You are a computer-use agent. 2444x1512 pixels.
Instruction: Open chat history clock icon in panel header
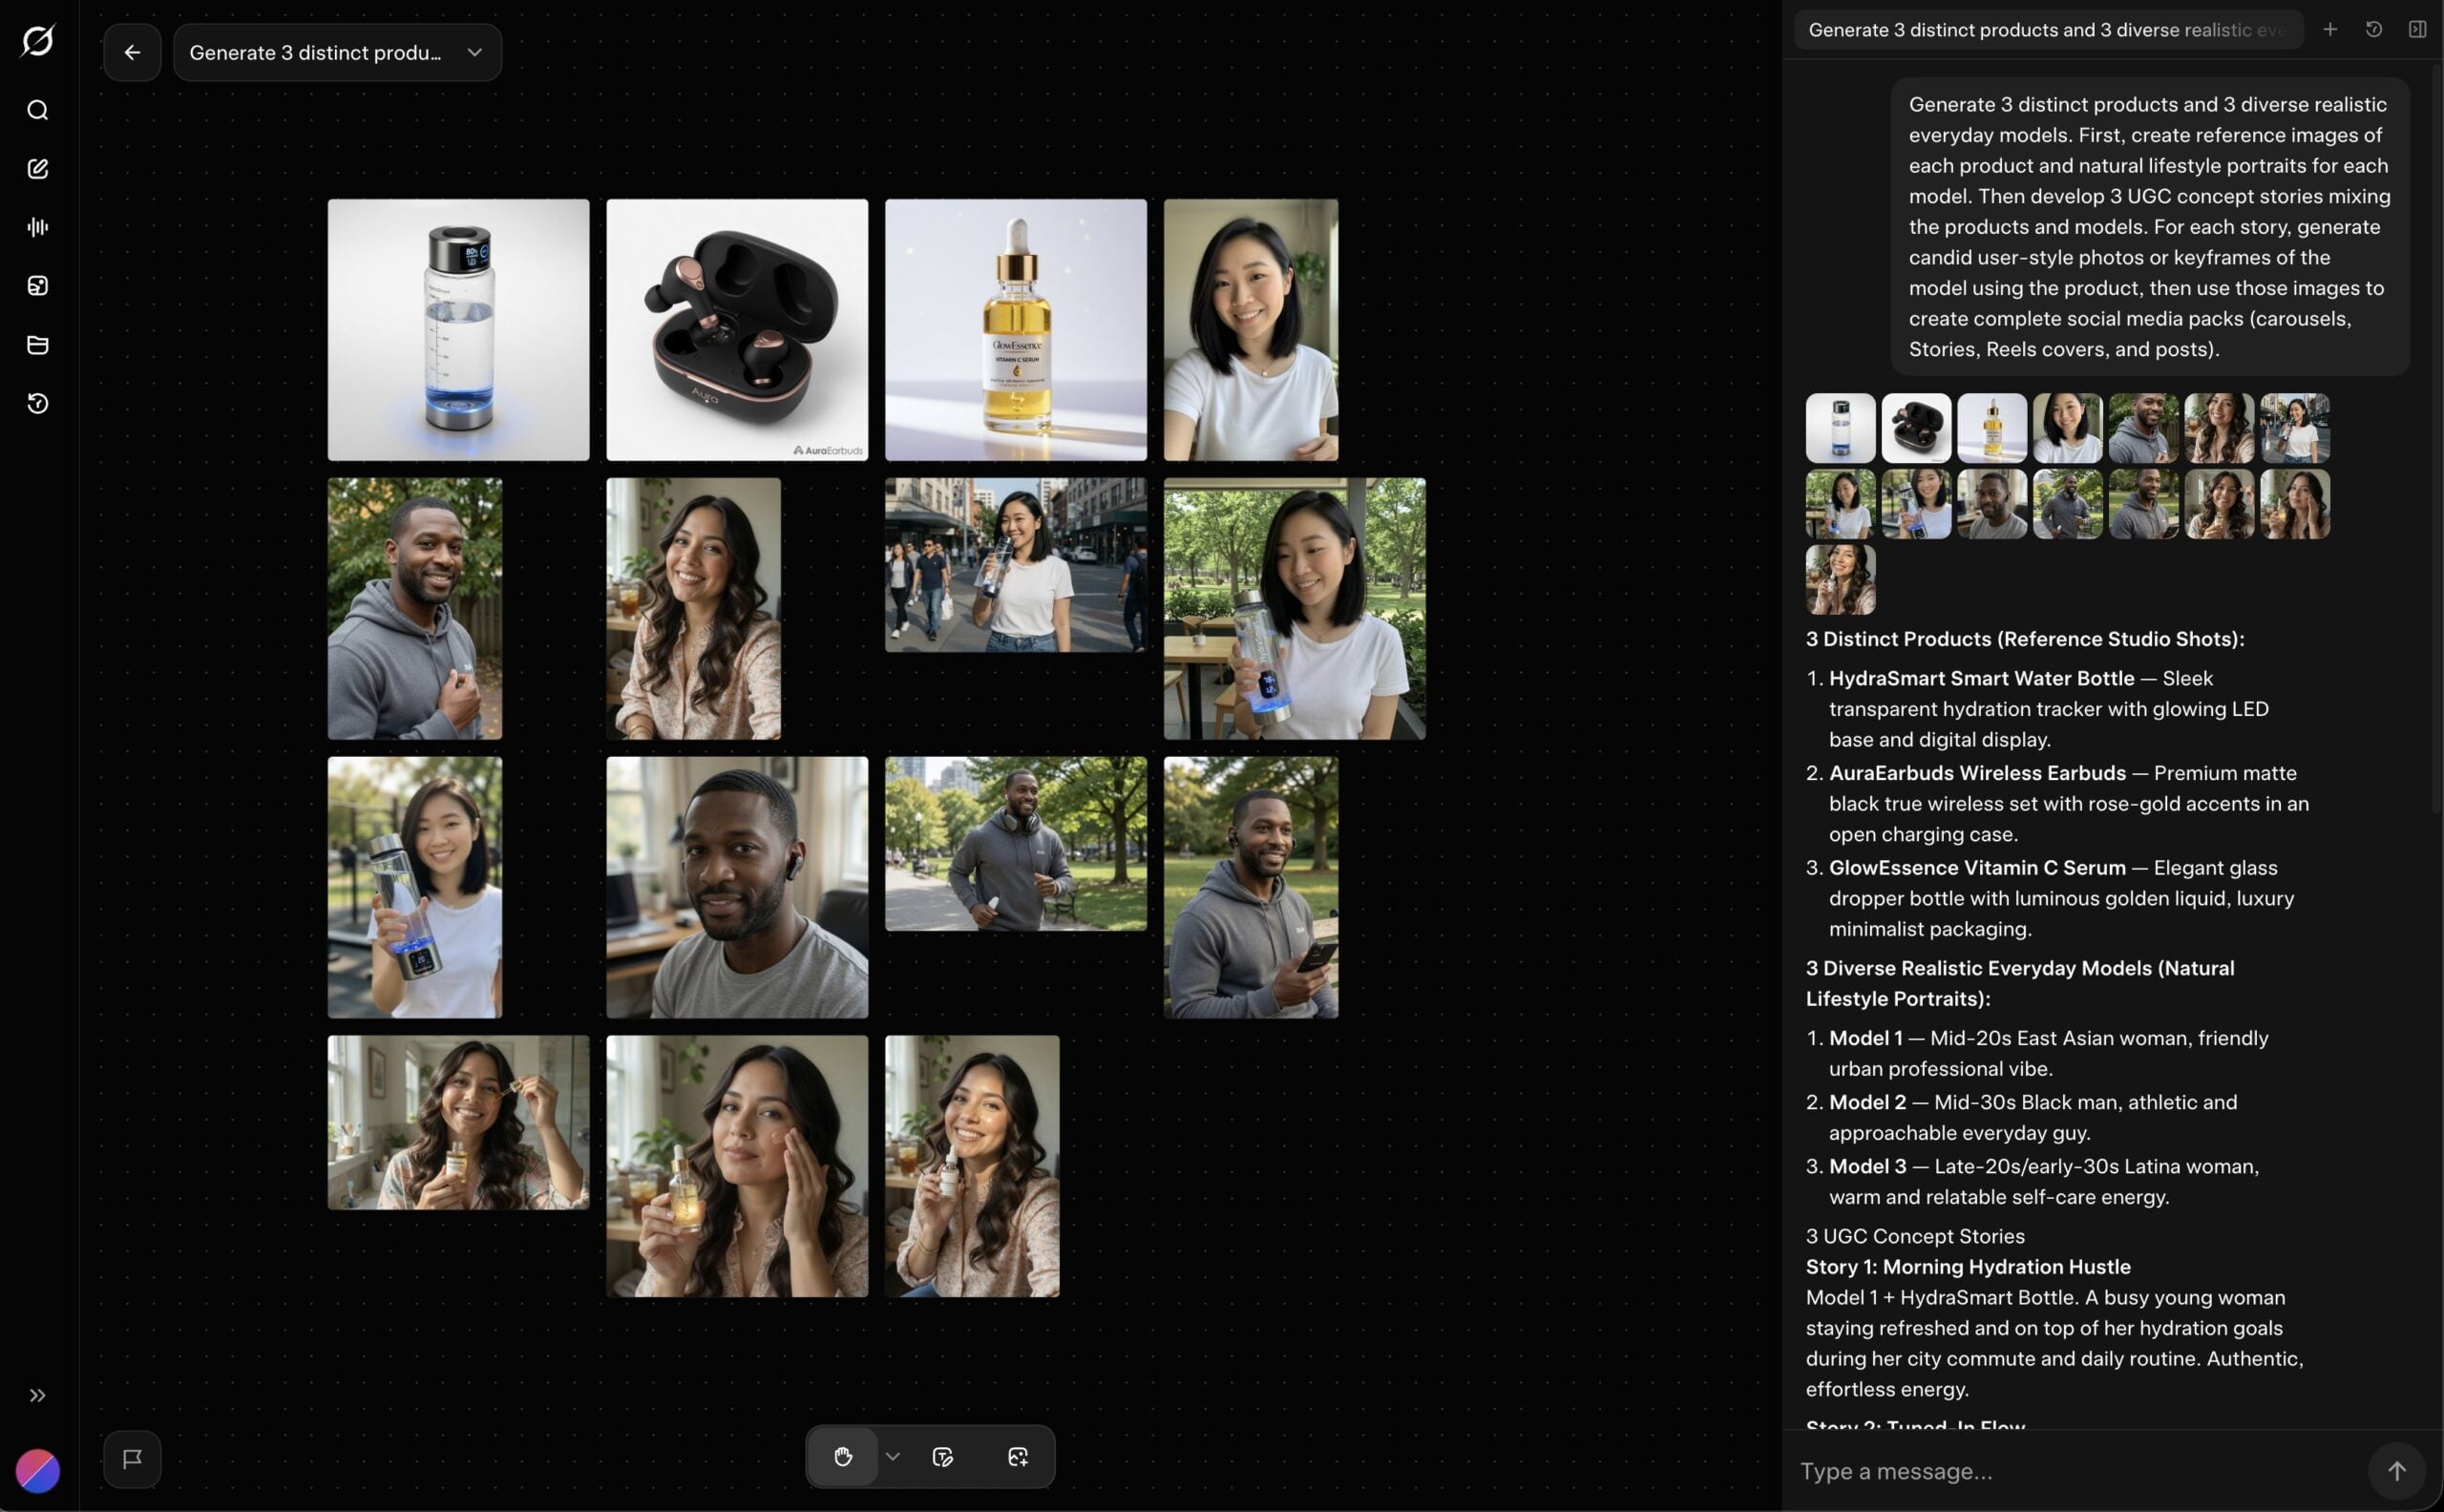click(2373, 30)
